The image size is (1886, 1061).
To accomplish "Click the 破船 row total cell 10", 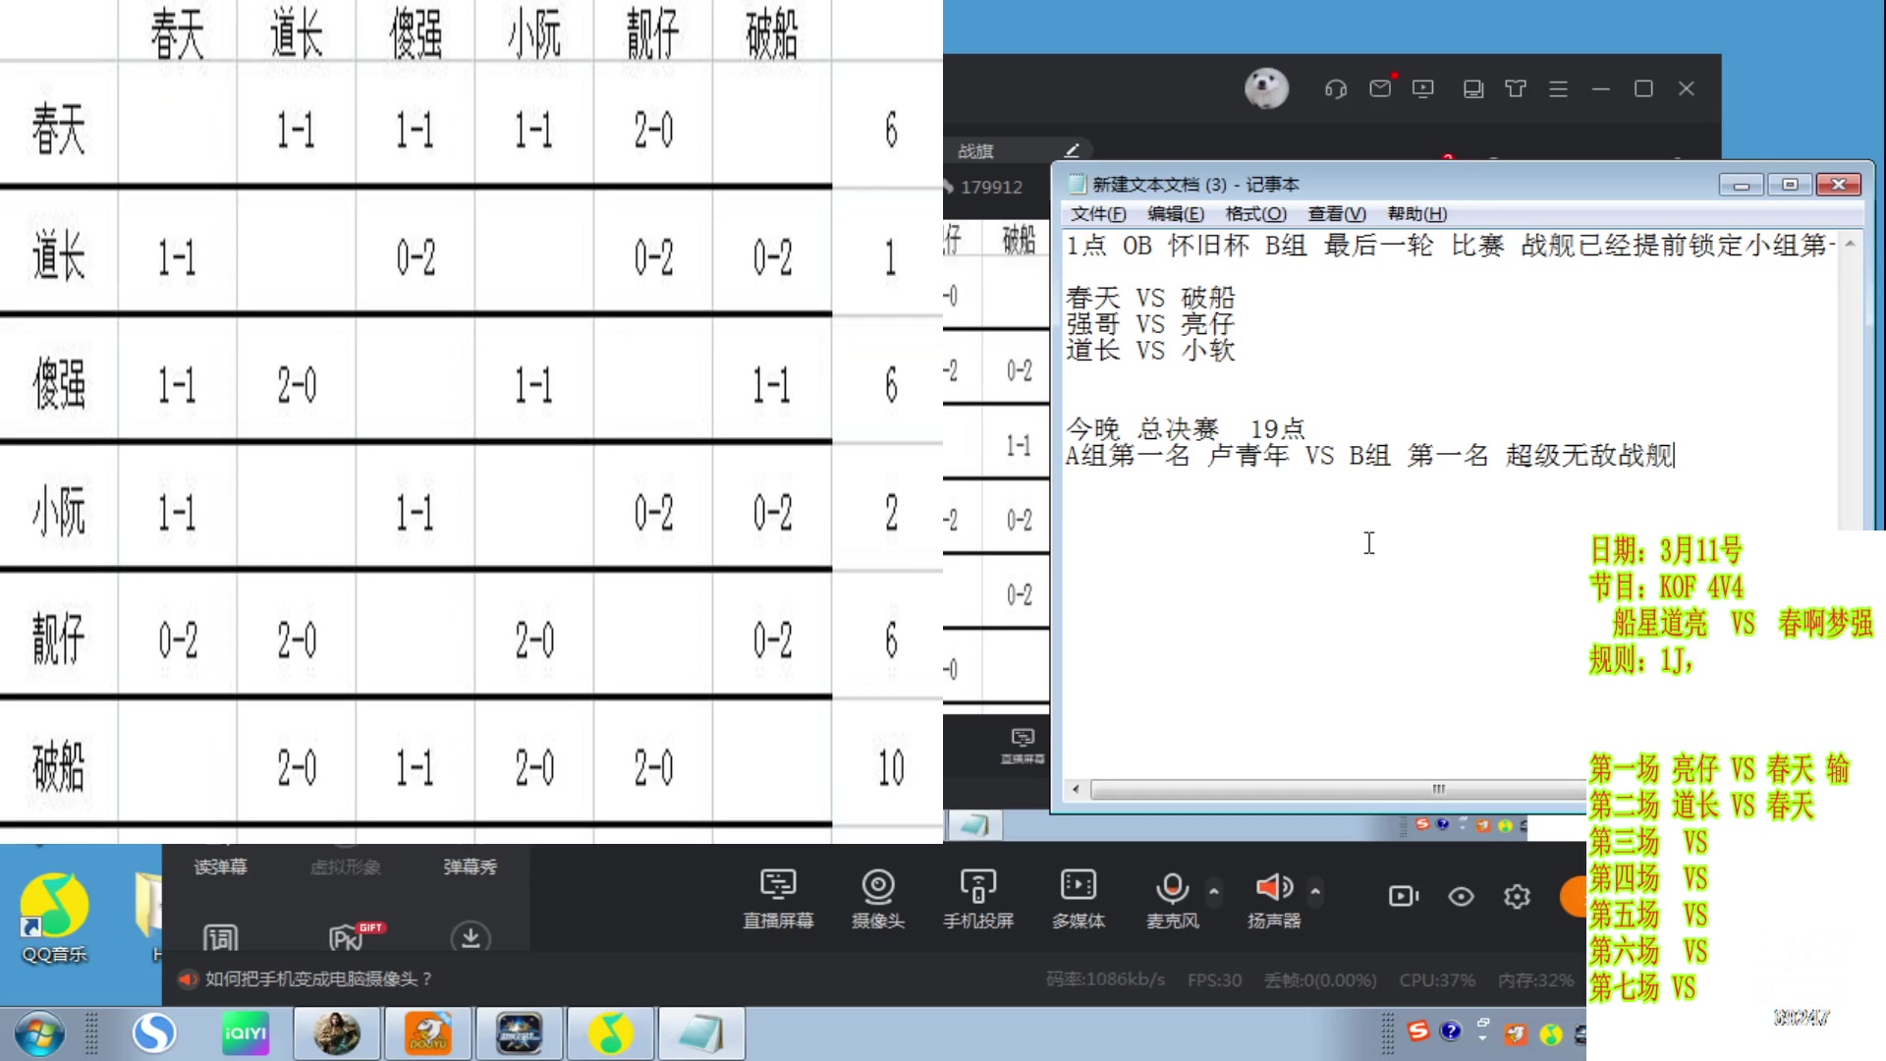I will point(891,767).
